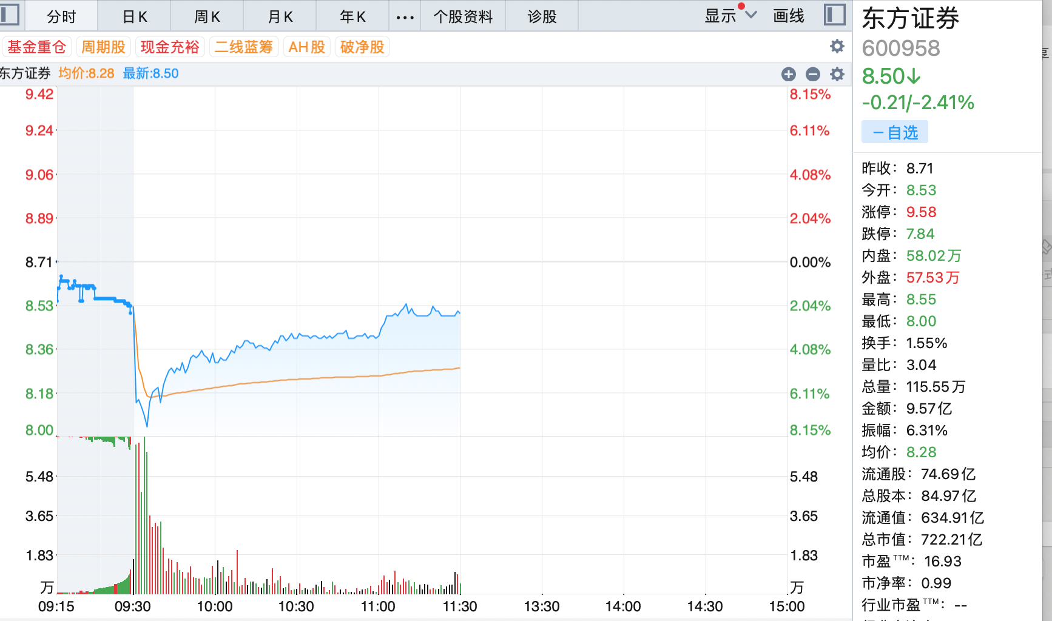The image size is (1052, 621).
Task: Zoom out chart with minus icon
Action: click(813, 74)
